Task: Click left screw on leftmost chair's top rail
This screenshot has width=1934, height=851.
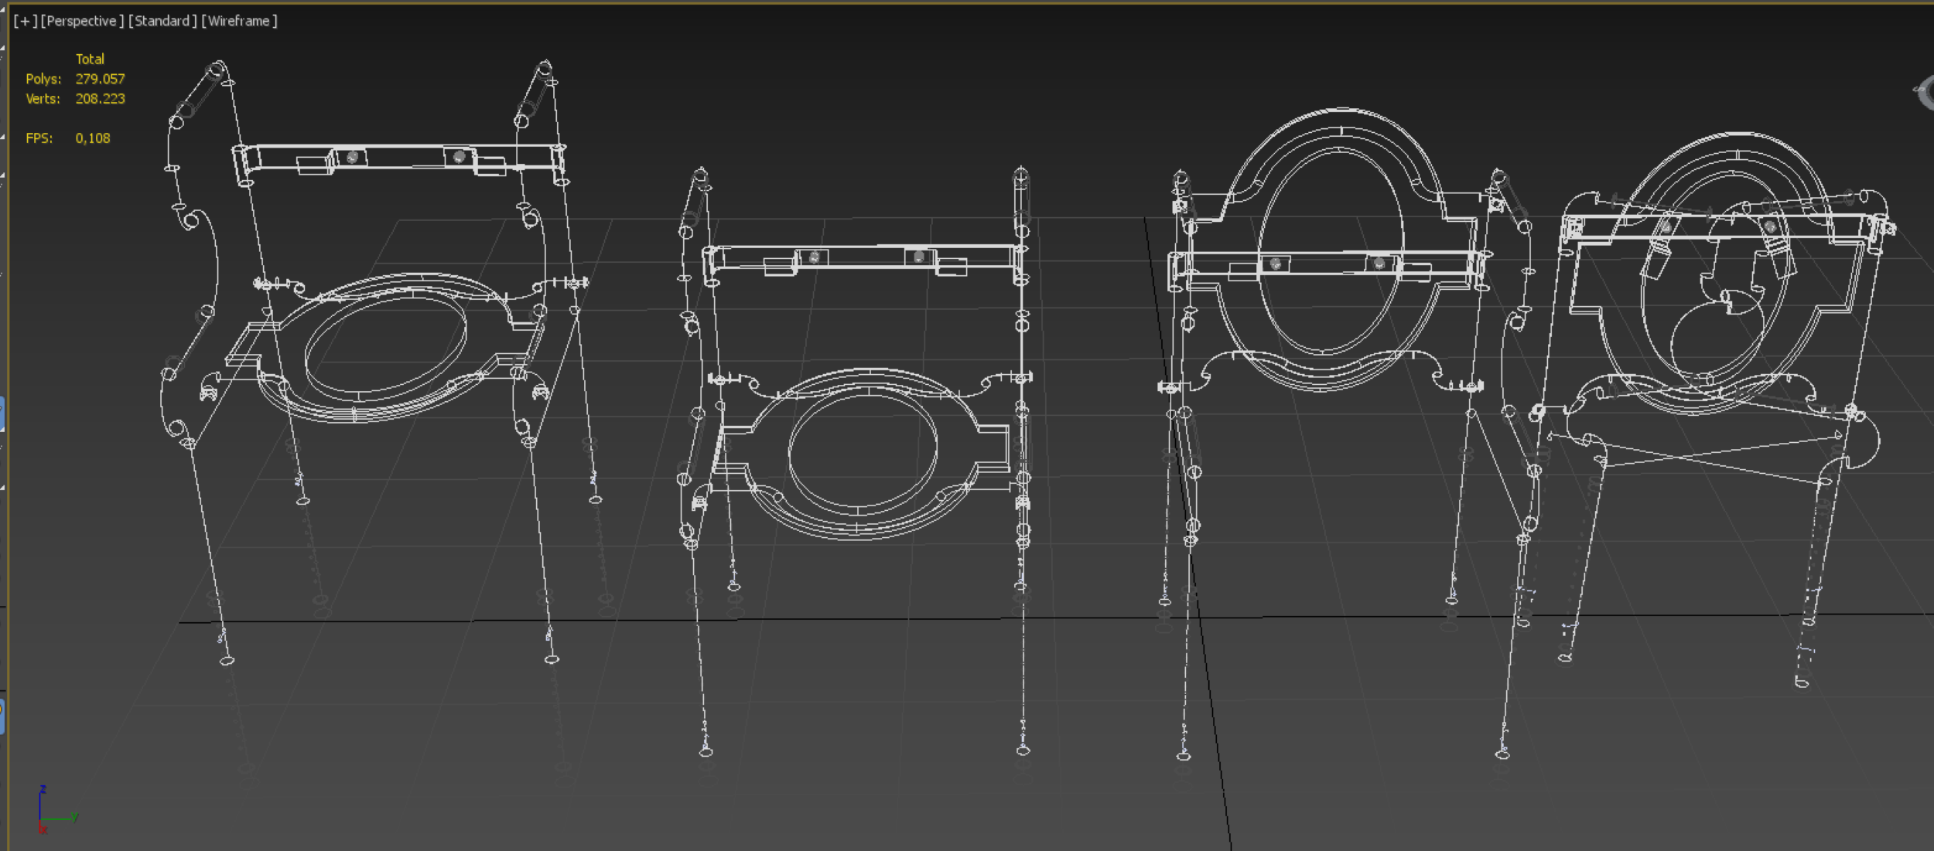Action: click(353, 158)
